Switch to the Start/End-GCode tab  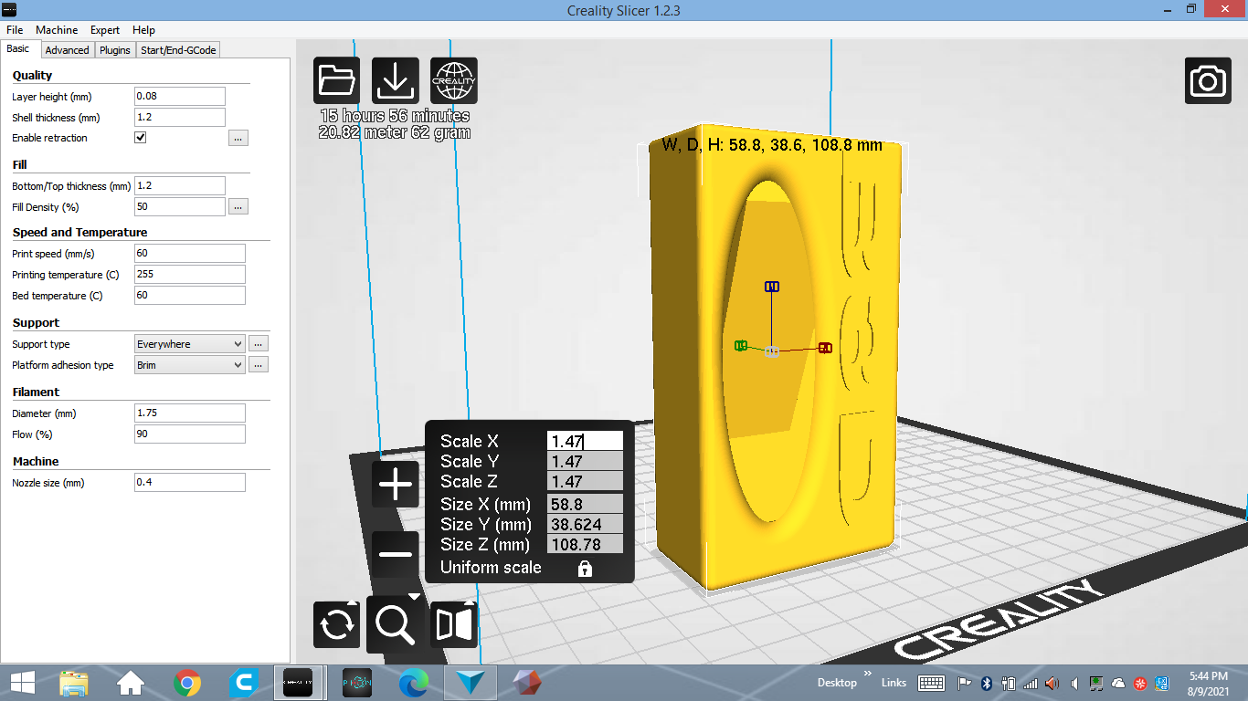click(x=178, y=50)
